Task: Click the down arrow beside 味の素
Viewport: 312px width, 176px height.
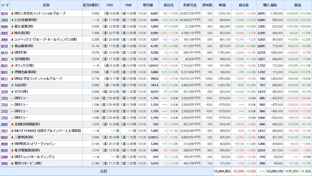Action: click(x=12, y=33)
